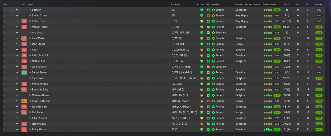Screen dimensions: 331x136
Task: Click Rúben Dias's yellow condition heart icon
Action: click(x=202, y=21)
